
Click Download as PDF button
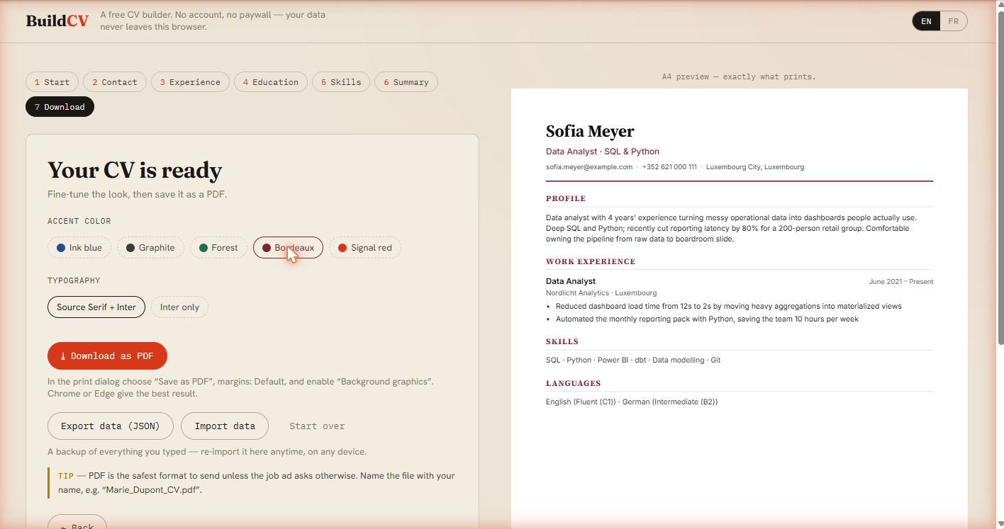107,356
